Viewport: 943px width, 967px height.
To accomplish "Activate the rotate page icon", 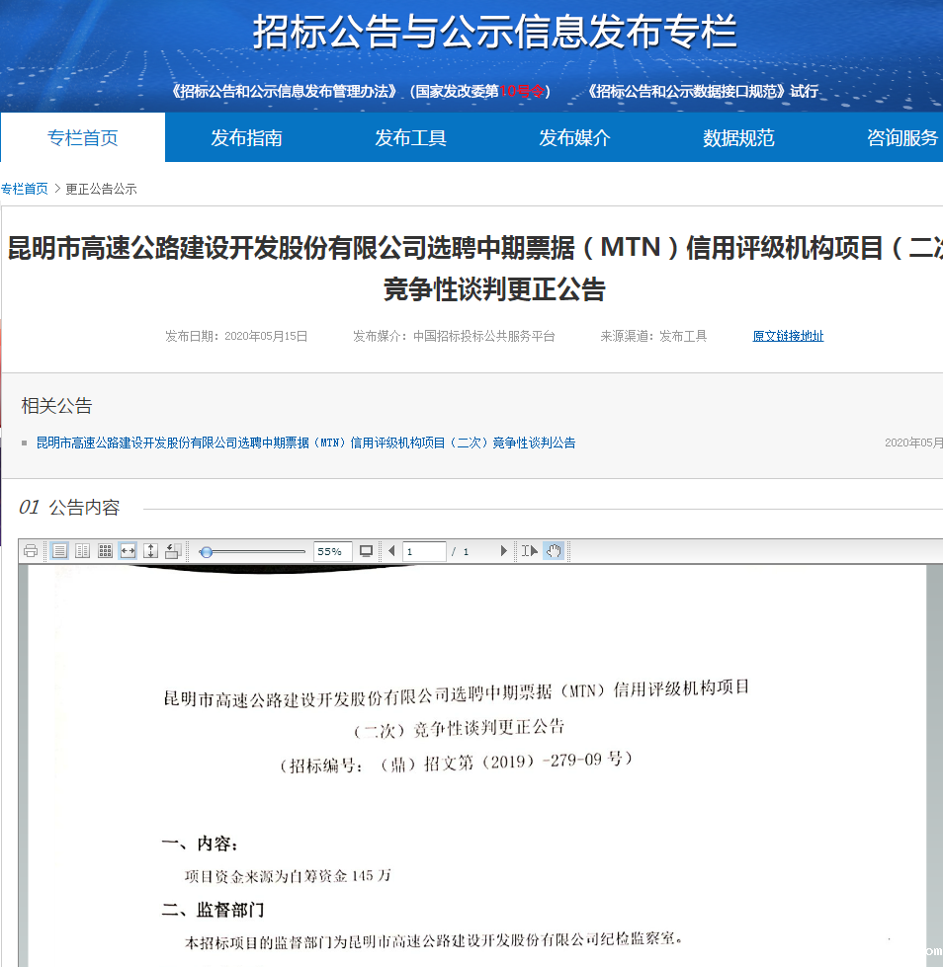I will tap(172, 551).
